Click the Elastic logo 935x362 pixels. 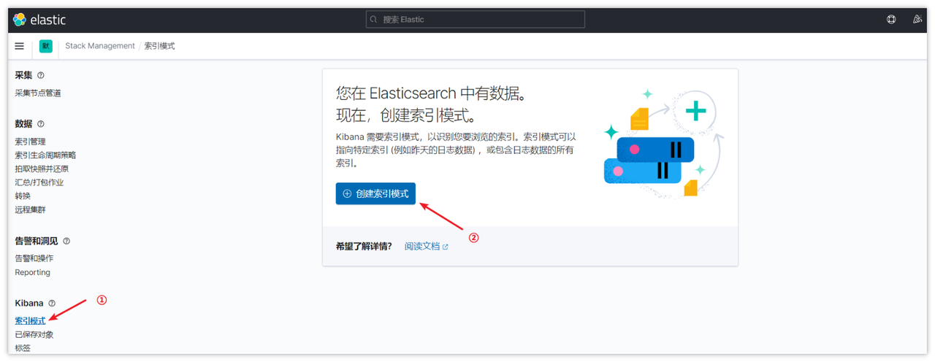coord(39,20)
